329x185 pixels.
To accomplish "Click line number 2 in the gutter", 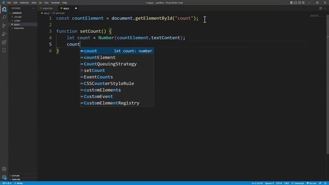I will [x=50, y=25].
